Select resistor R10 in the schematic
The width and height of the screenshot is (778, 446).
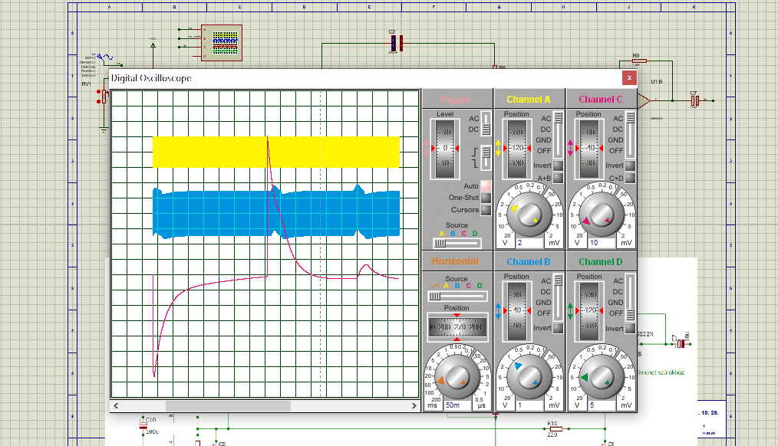pyautogui.click(x=555, y=428)
